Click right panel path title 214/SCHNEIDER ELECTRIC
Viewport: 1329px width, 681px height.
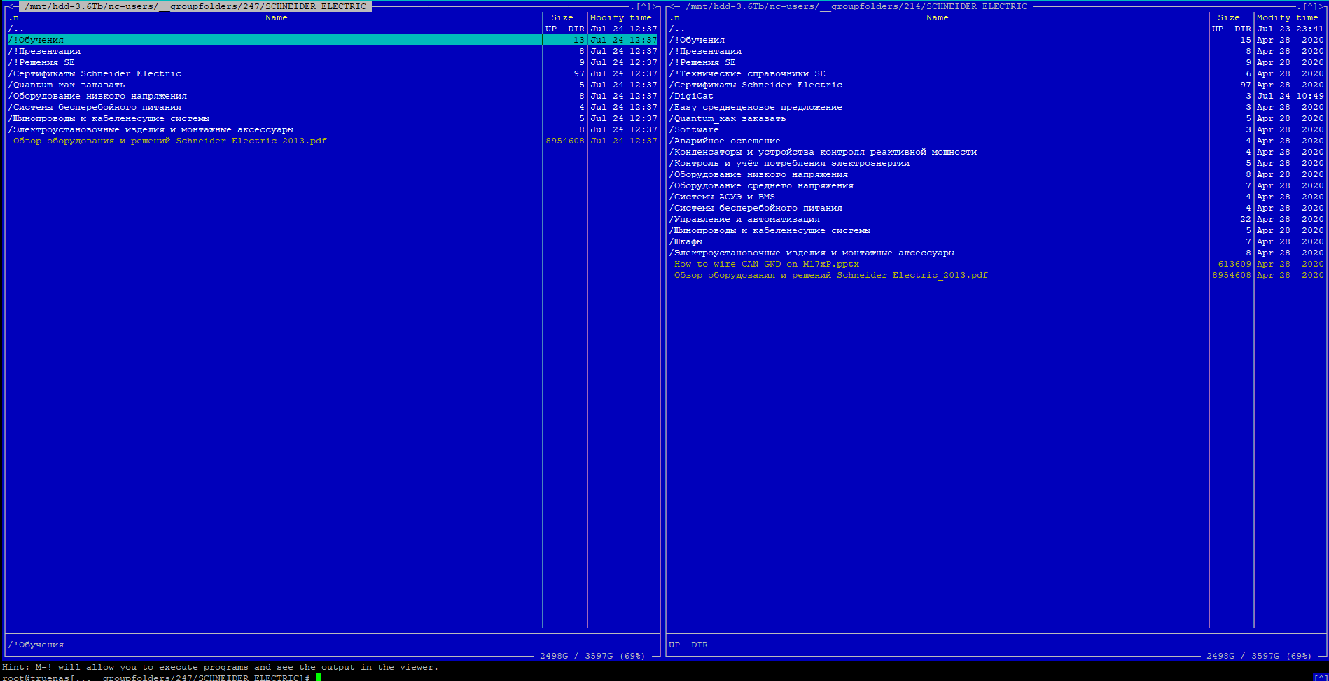click(856, 6)
